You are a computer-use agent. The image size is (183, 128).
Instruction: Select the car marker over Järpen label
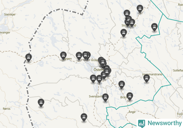point(64,55)
